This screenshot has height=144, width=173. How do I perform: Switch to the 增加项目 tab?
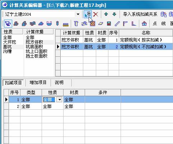pos(38,83)
